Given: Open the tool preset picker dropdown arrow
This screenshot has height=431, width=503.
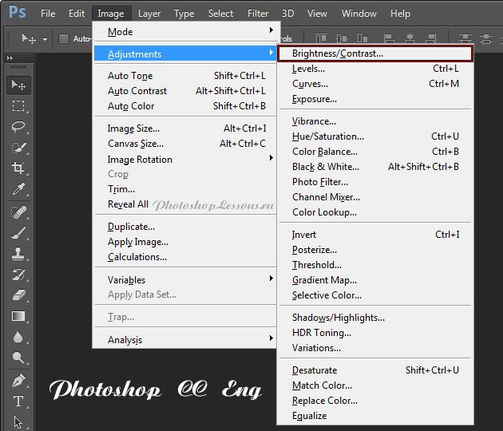Looking at the screenshot, I should [x=46, y=38].
